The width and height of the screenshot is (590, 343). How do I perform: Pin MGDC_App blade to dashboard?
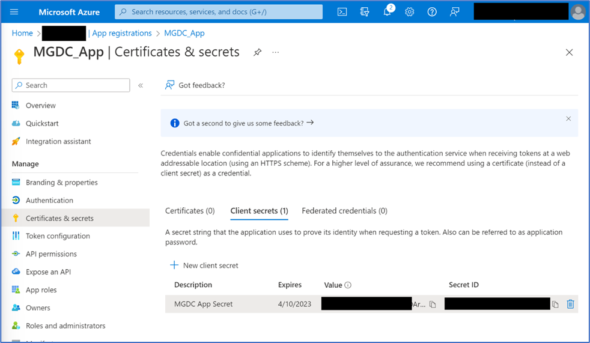(x=257, y=52)
